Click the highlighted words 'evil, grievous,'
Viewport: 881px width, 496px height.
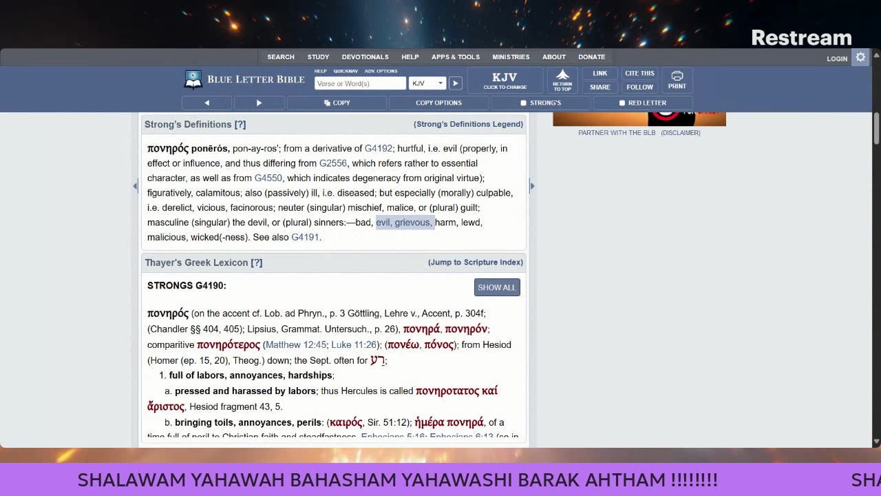(x=403, y=223)
